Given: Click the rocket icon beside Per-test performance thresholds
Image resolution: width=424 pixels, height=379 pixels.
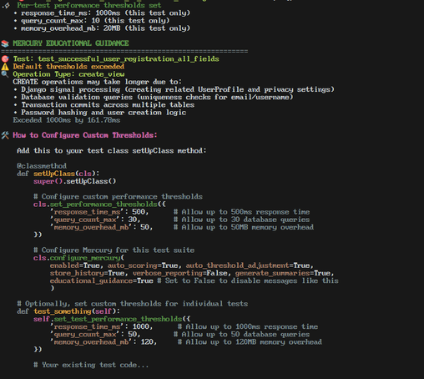Looking at the screenshot, I should point(6,5).
